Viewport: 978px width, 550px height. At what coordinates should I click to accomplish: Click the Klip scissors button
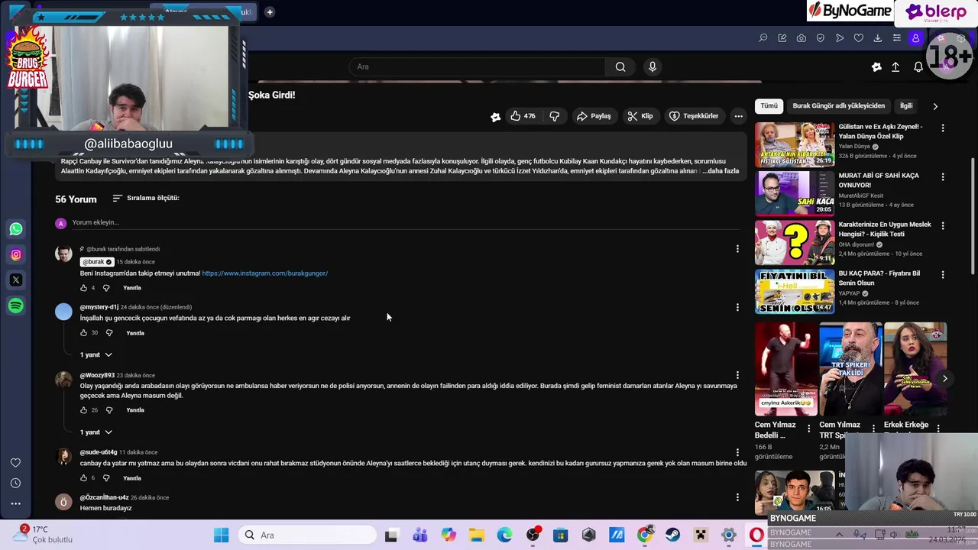[x=640, y=116]
